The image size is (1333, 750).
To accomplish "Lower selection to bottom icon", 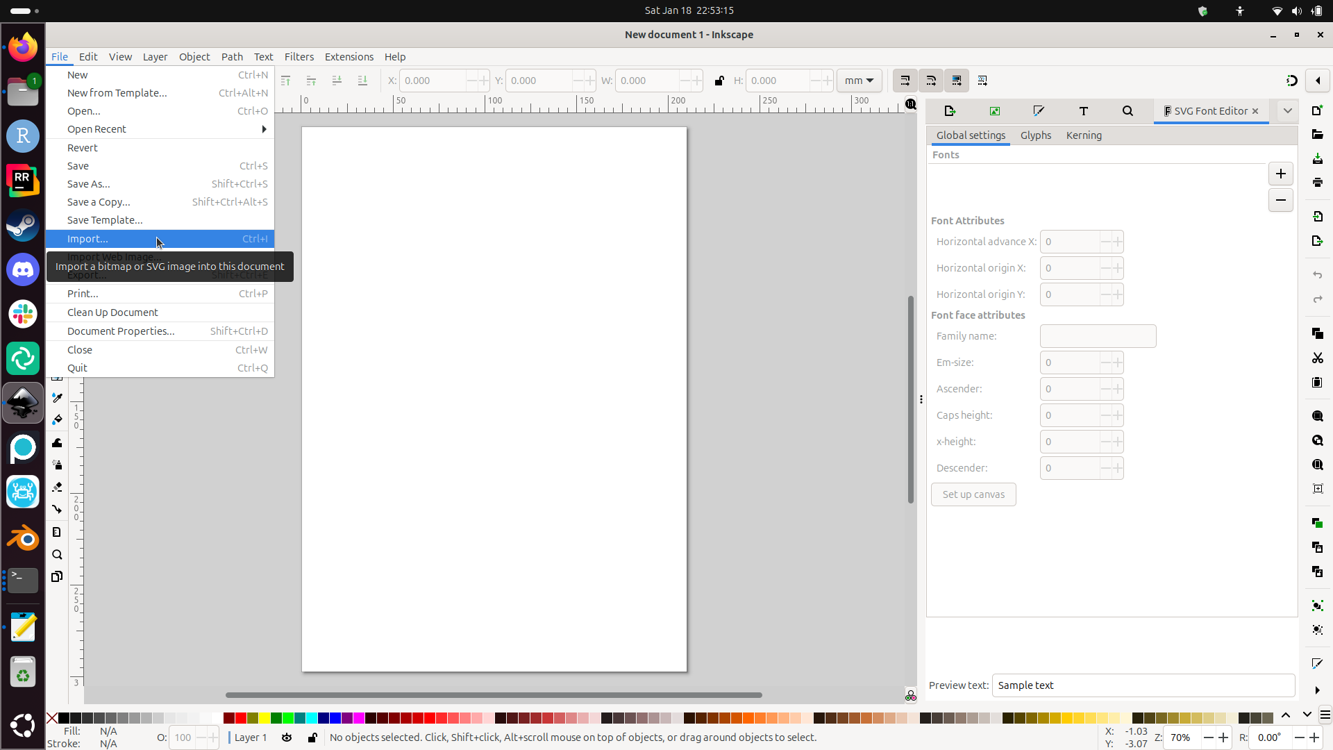I will coord(362,81).
